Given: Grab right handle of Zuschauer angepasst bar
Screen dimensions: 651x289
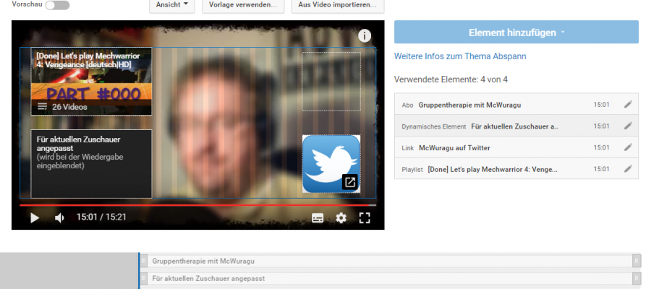Looking at the screenshot, I should [637, 278].
